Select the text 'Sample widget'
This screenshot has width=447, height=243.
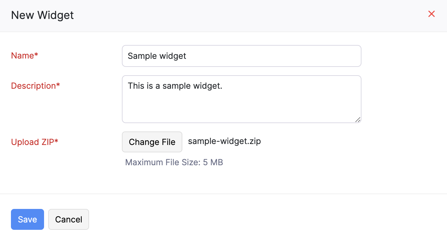[x=157, y=56]
